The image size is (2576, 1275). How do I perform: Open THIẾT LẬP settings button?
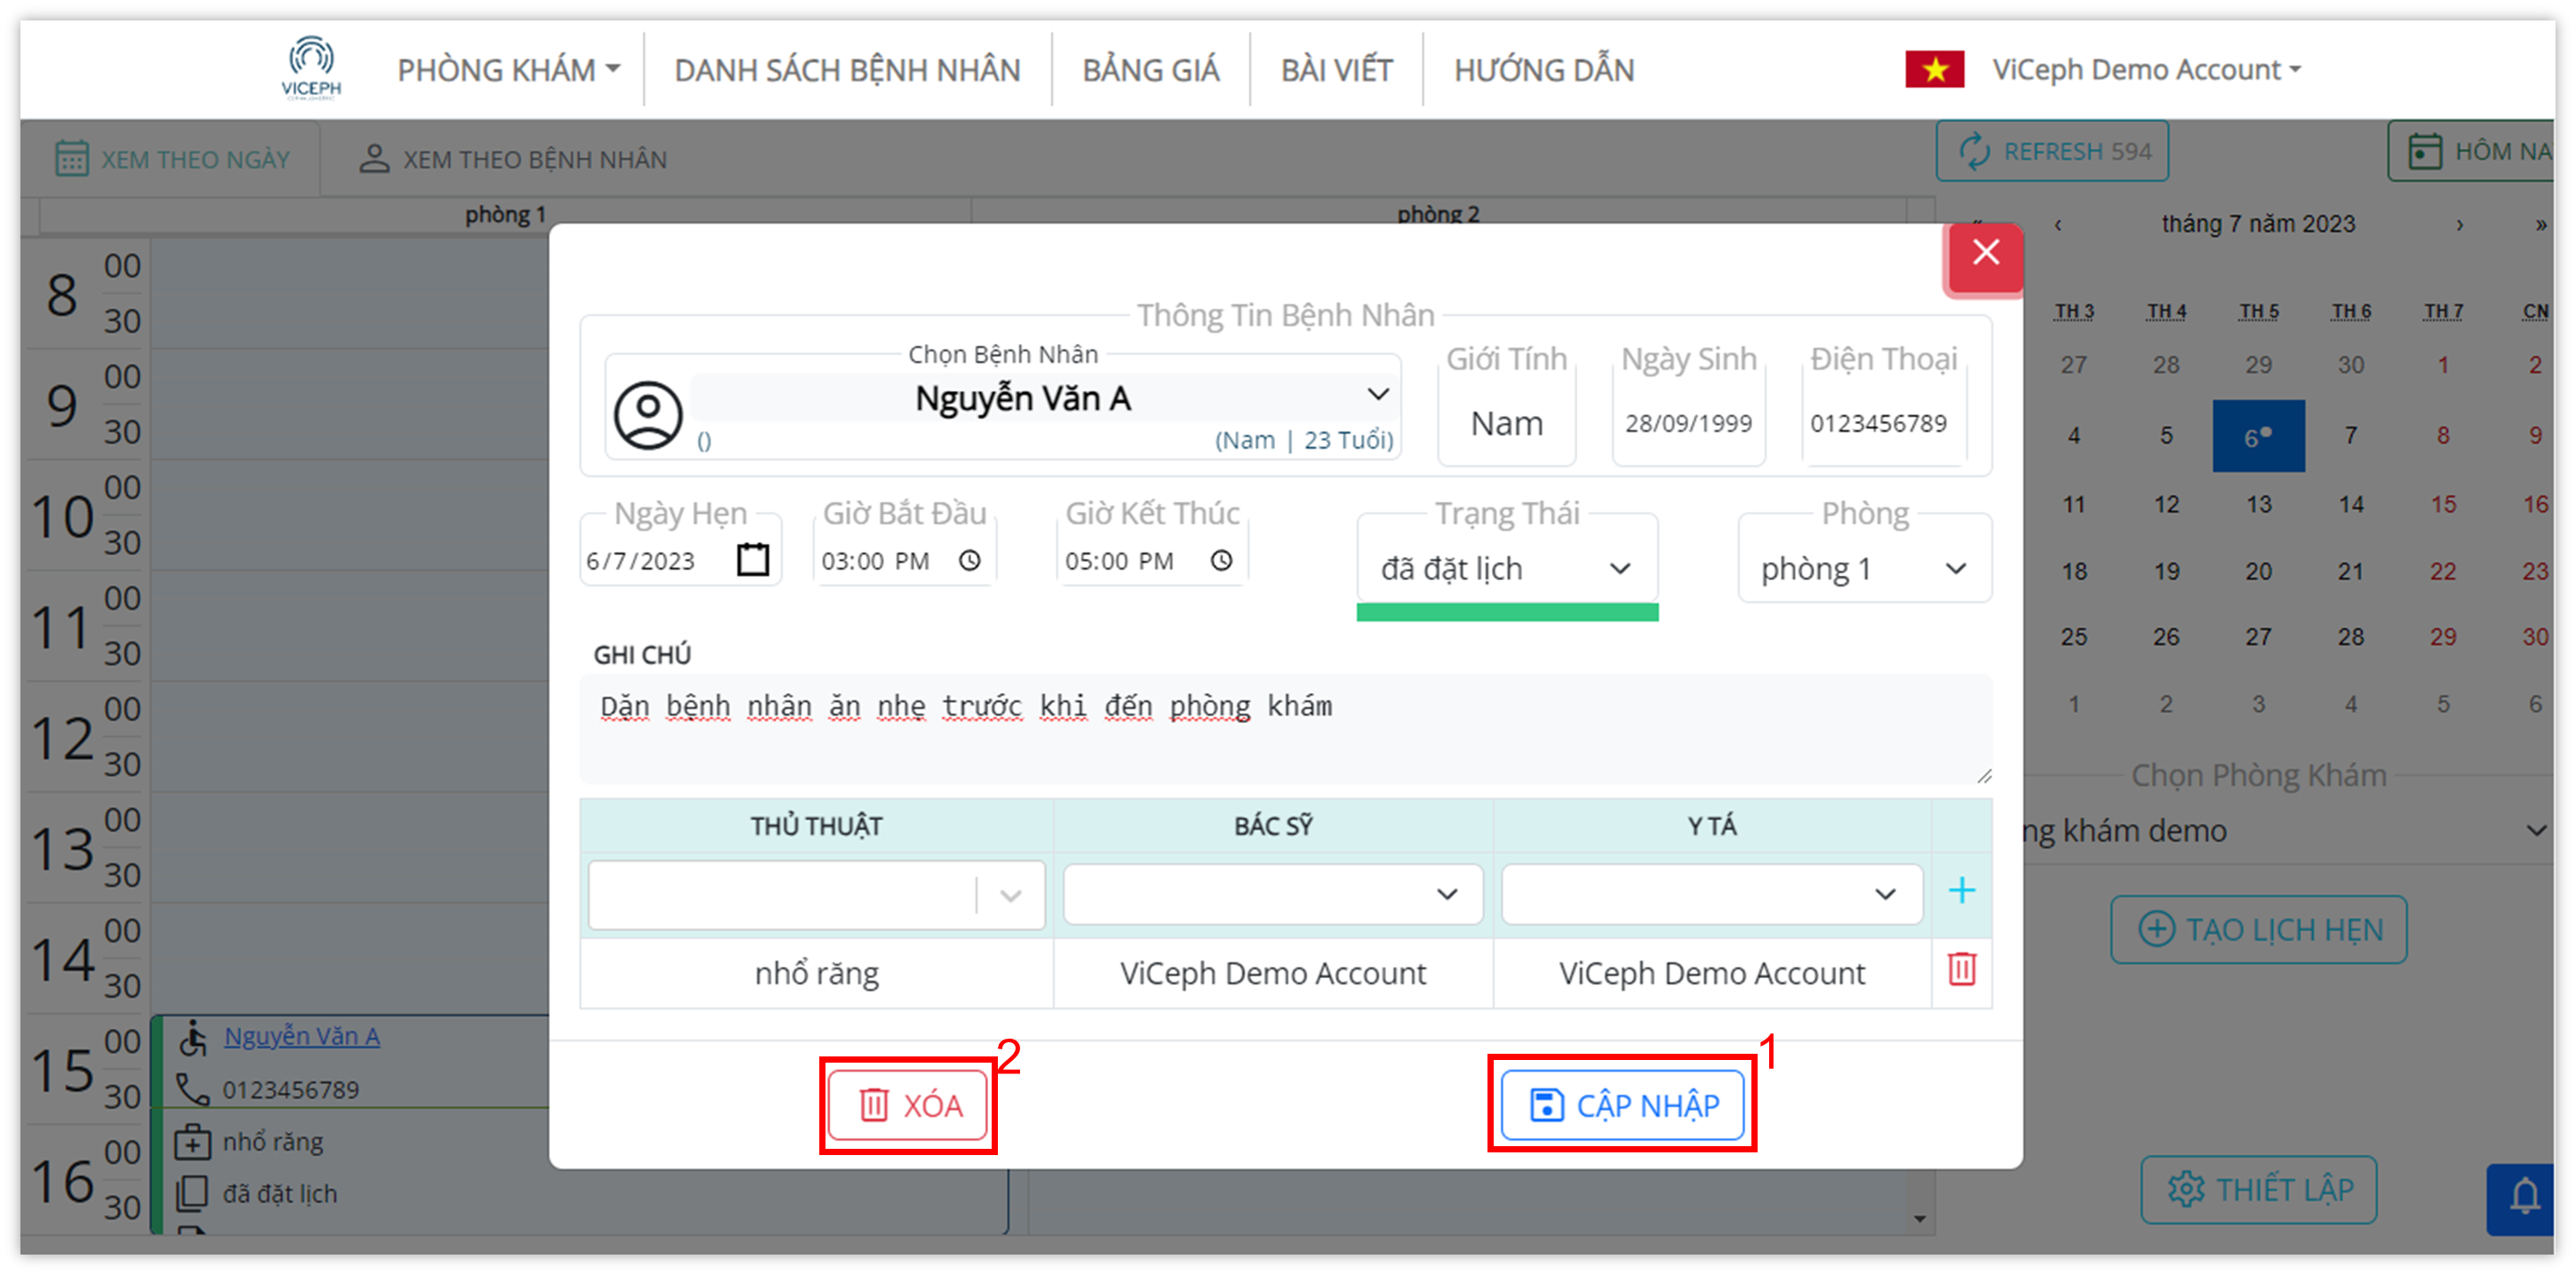(2258, 1189)
